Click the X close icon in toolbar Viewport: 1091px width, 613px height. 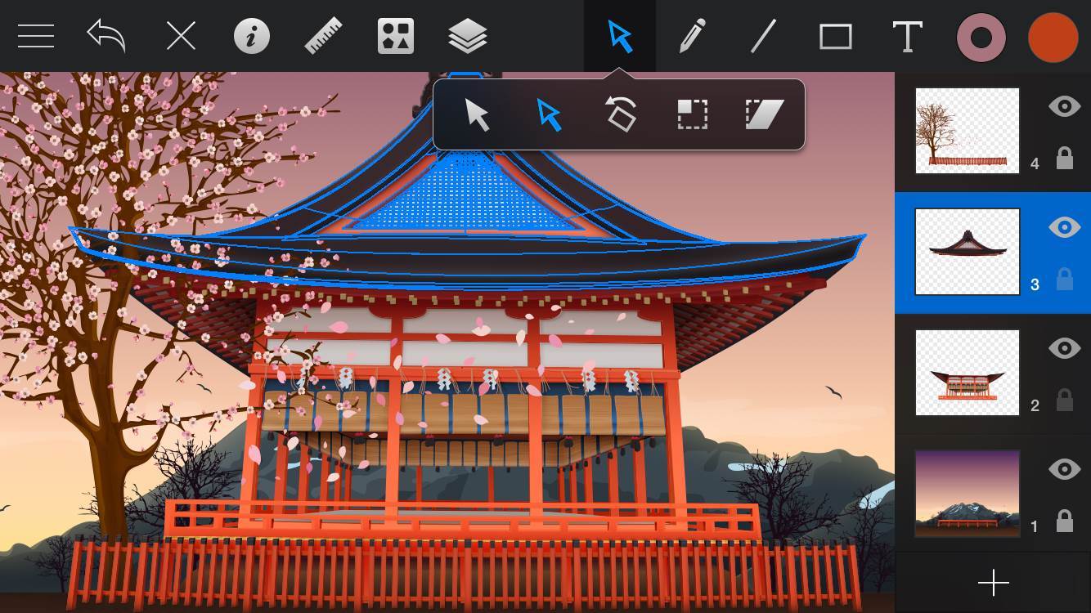pos(181,37)
